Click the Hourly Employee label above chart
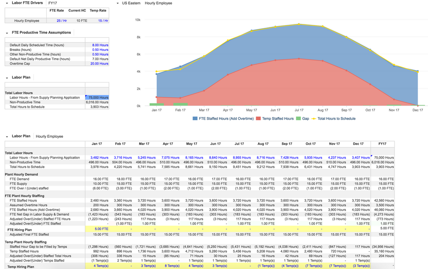 point(159,3)
